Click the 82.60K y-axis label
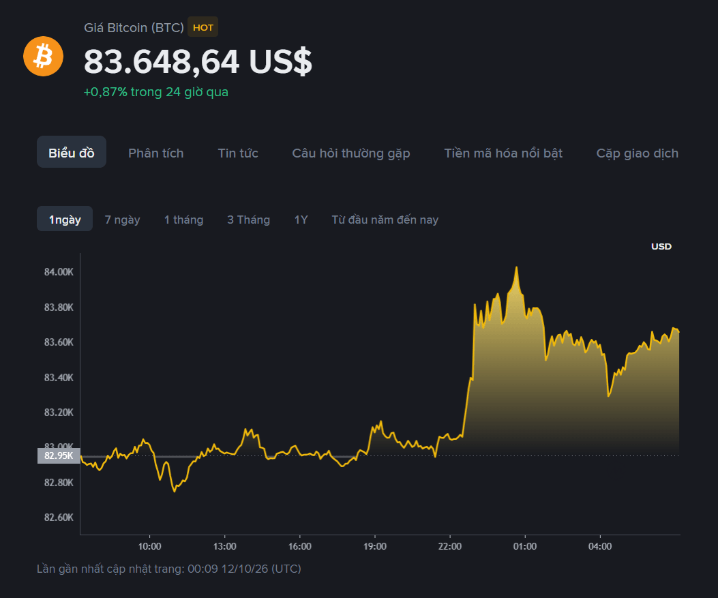 click(59, 518)
